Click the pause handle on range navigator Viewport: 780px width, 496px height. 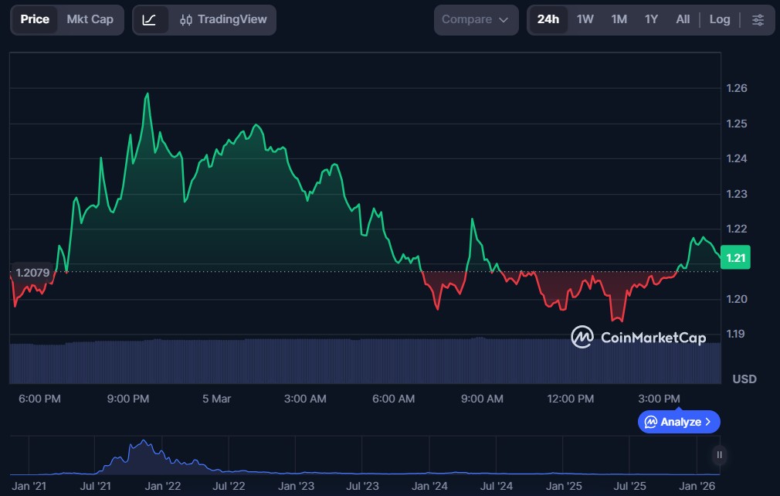[719, 455]
